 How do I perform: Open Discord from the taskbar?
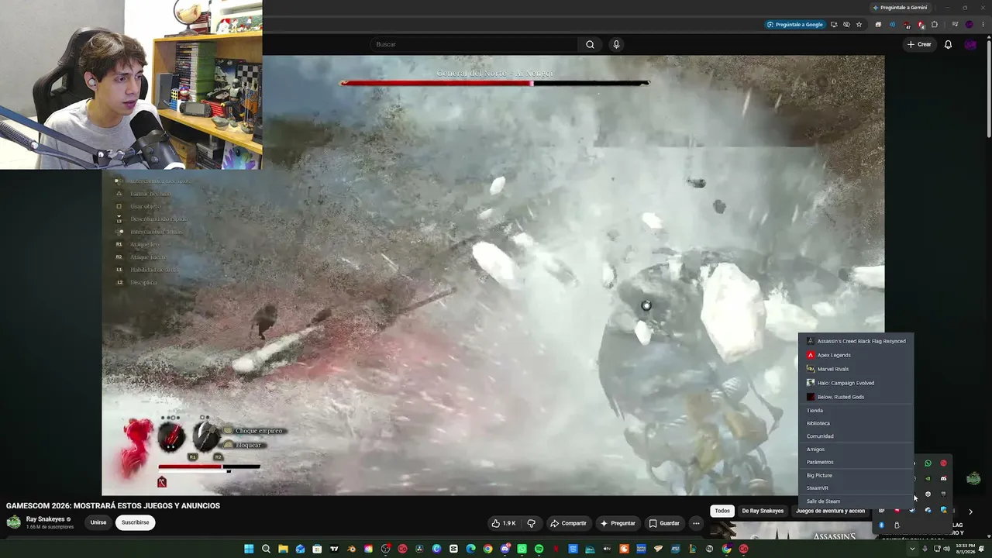pyautogui.click(x=505, y=549)
